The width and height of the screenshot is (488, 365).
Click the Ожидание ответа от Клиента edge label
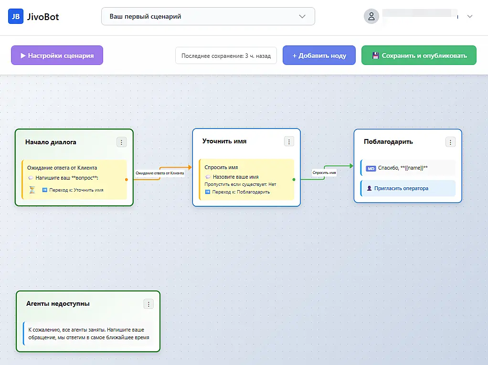click(x=159, y=173)
